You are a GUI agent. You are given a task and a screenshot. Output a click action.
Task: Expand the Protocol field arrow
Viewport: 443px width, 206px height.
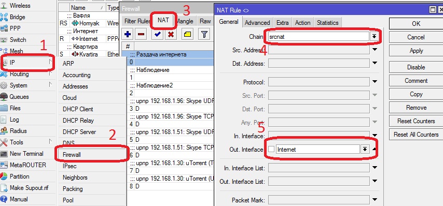pos(375,82)
